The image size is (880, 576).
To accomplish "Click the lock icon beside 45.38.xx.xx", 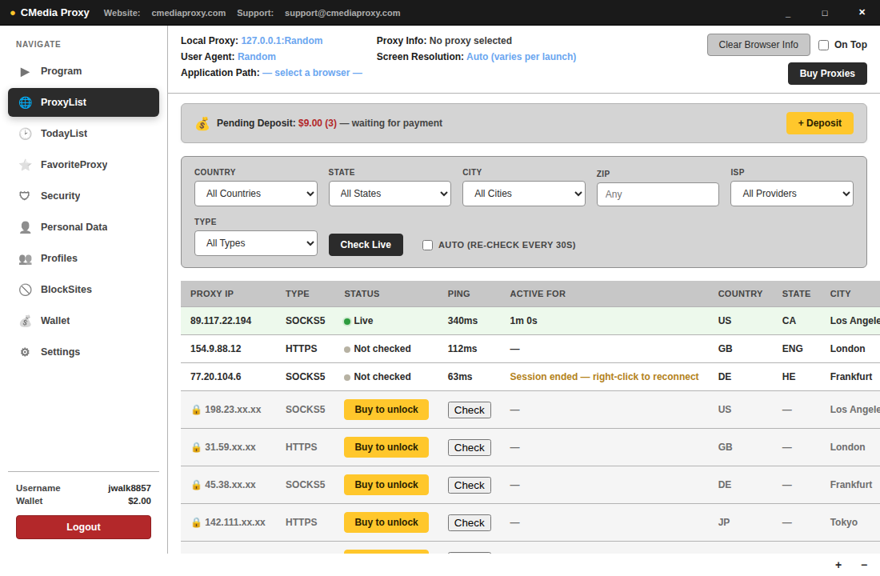I will (x=197, y=485).
